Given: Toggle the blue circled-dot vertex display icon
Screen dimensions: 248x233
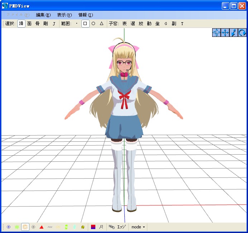Looking at the screenshot, I should coord(9,227).
